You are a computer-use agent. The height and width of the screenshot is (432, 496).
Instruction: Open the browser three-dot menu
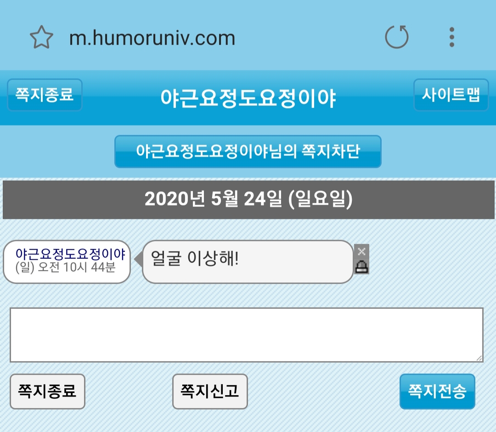click(x=452, y=37)
